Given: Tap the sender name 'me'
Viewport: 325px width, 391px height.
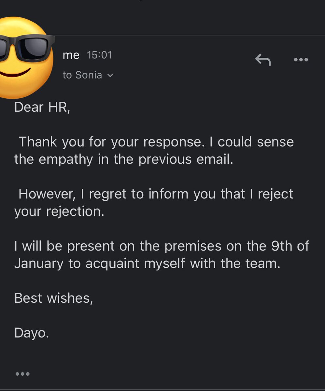Looking at the screenshot, I should 71,55.
